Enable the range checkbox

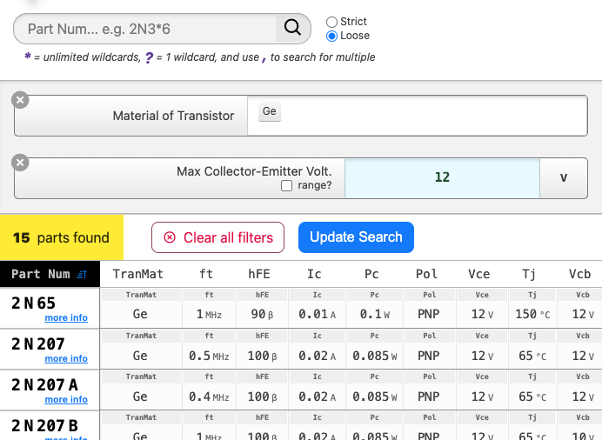286,186
